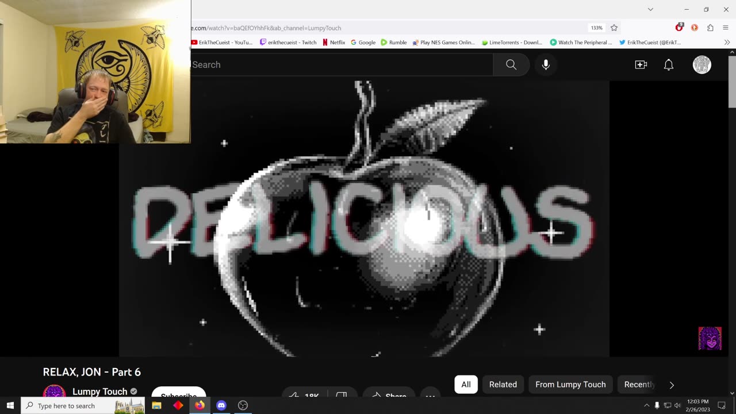Open the taskbar clock and date
736x414 pixels.
pyautogui.click(x=698, y=405)
